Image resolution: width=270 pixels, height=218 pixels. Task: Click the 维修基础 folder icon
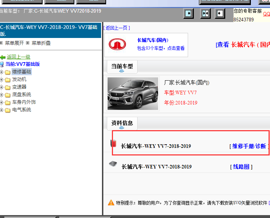click(8, 72)
